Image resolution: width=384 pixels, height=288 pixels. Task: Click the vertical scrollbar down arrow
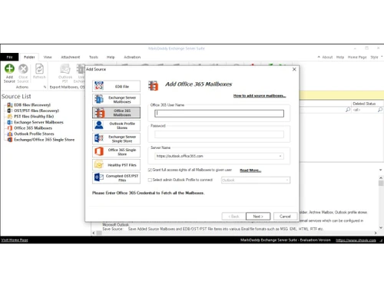pyautogui.click(x=381, y=227)
